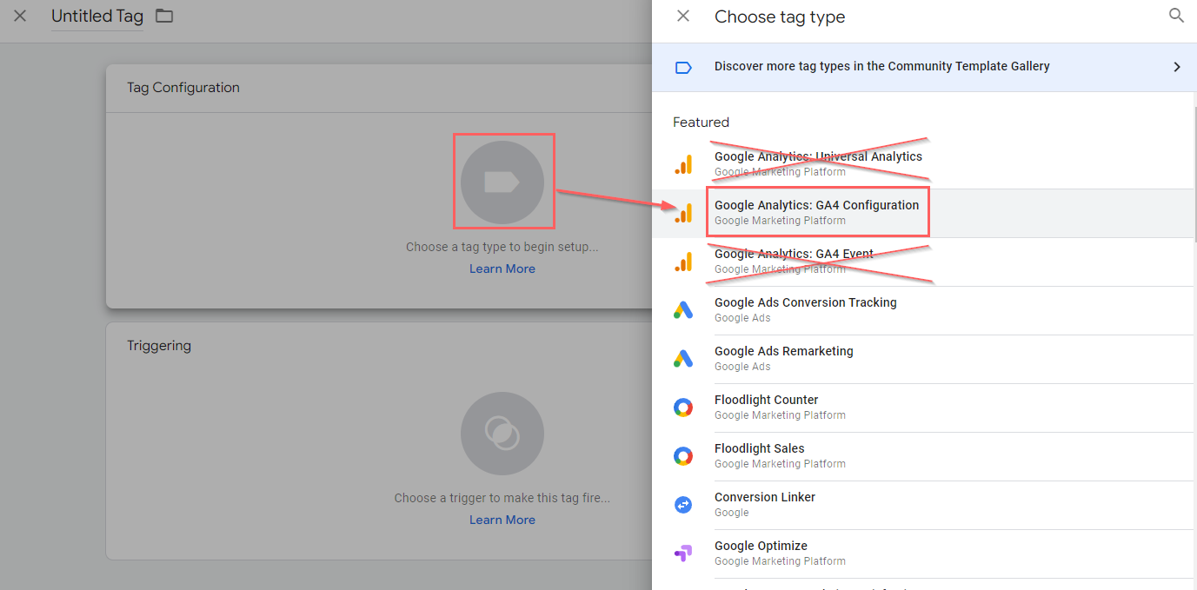Click 'Choose a tag type to begin setup...' text

click(x=502, y=247)
